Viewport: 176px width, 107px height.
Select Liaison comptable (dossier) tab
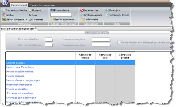click(x=18, y=29)
